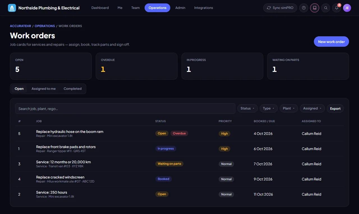The height and width of the screenshot is (214, 359).
Task: Expand the Status filter dropdown
Action: click(247, 108)
